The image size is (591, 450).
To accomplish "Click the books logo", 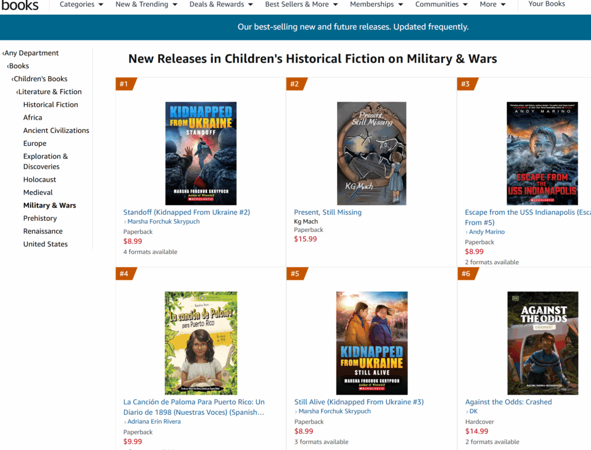I will [20, 5].
